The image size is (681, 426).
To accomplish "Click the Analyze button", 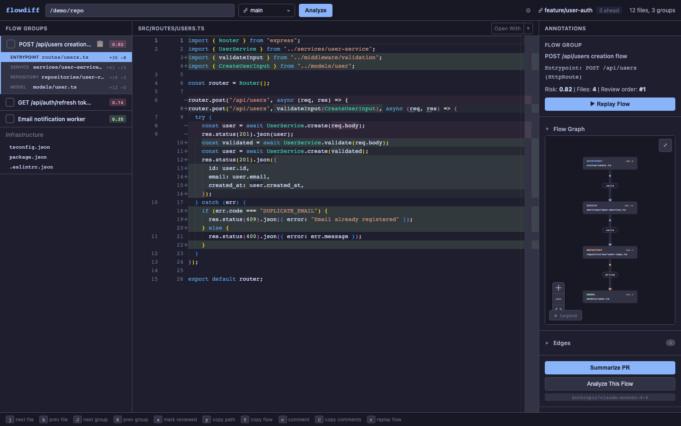I will pos(315,10).
